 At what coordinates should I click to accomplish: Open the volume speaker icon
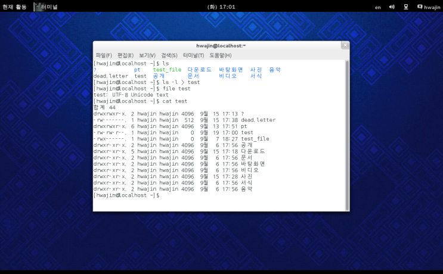tap(392, 7)
